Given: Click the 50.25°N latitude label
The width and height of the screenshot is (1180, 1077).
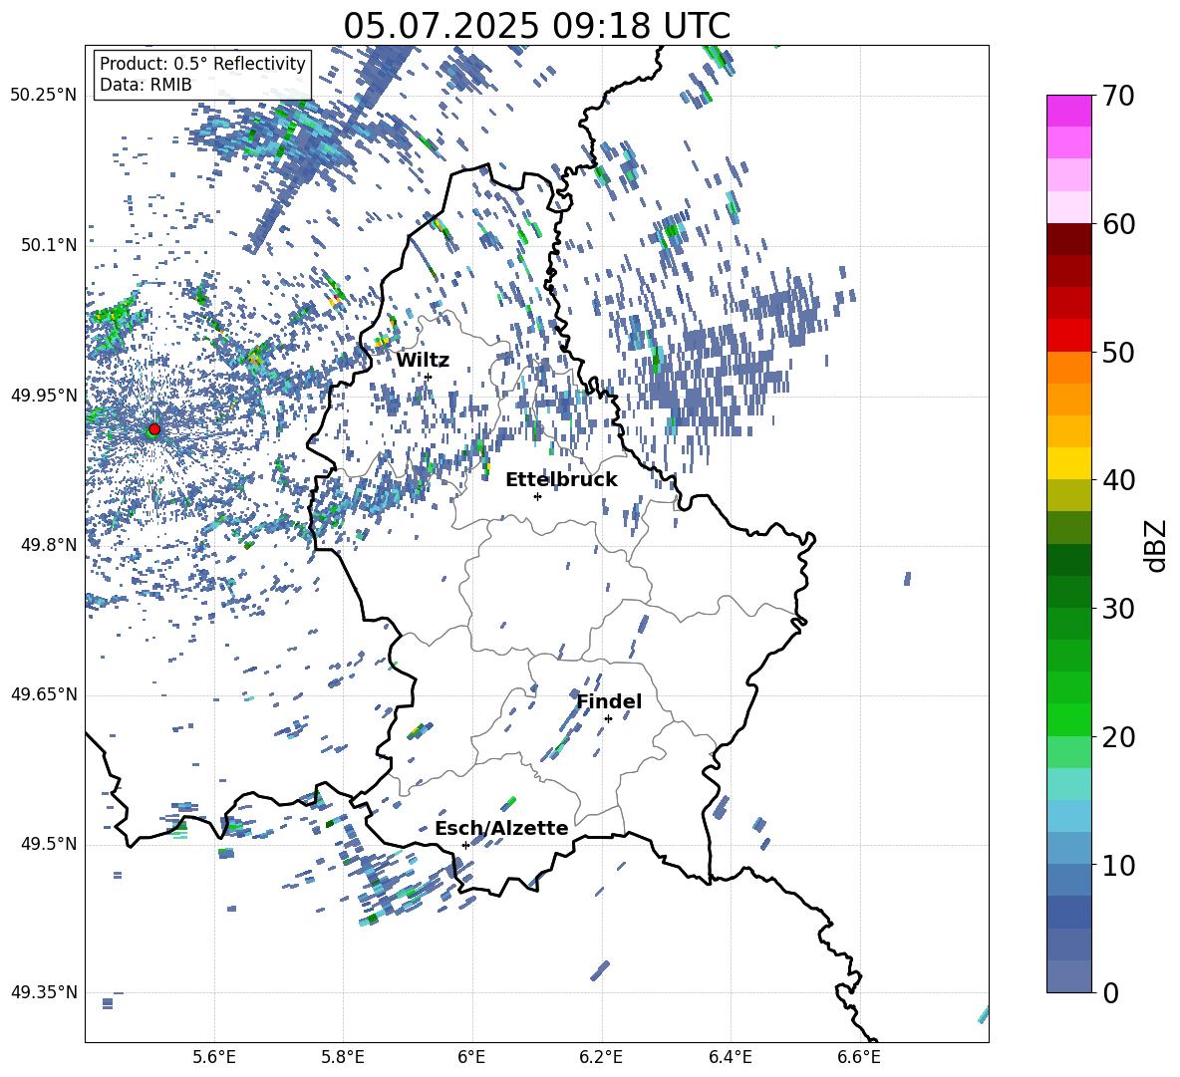Looking at the screenshot, I should coord(44,96).
